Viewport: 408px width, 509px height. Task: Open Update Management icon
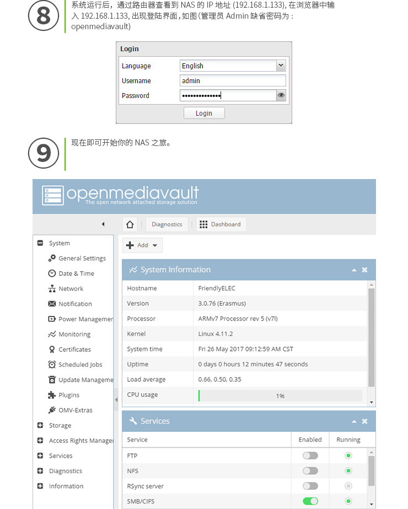tap(52, 380)
